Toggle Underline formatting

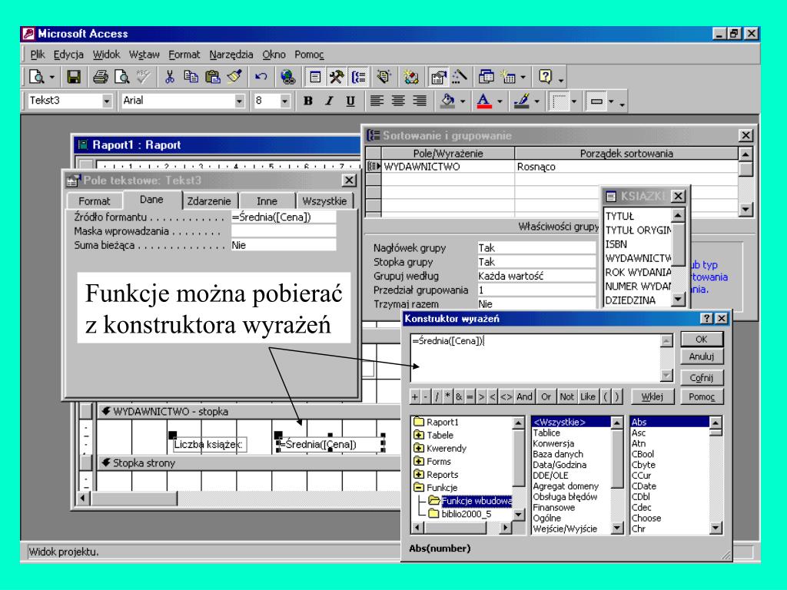click(x=350, y=101)
